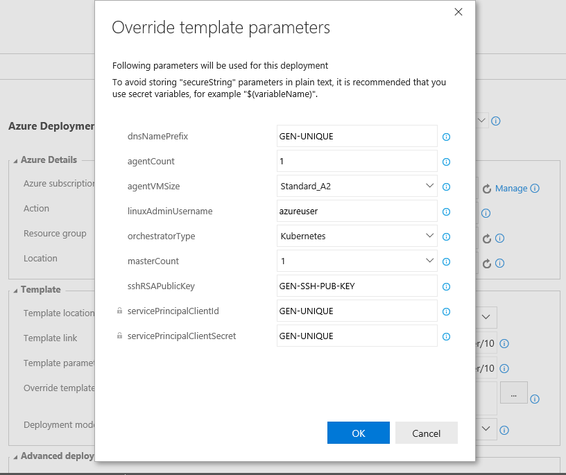Viewport: 566px width, 475px height.
Task: Click info icon beside sshRSAPublicKey field
Action: [446, 286]
